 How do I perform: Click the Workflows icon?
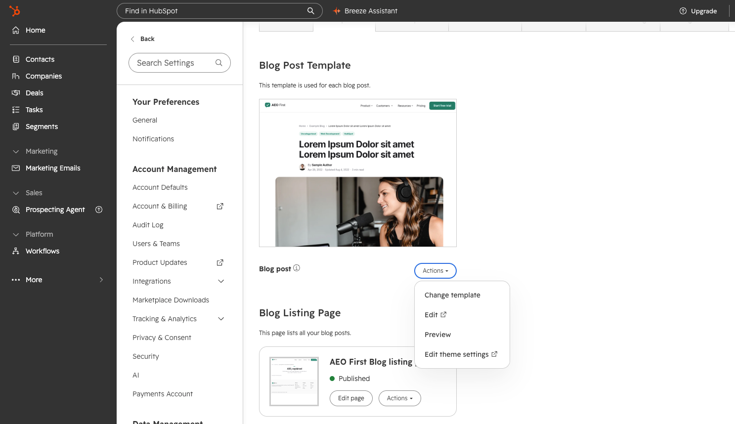pyautogui.click(x=16, y=251)
